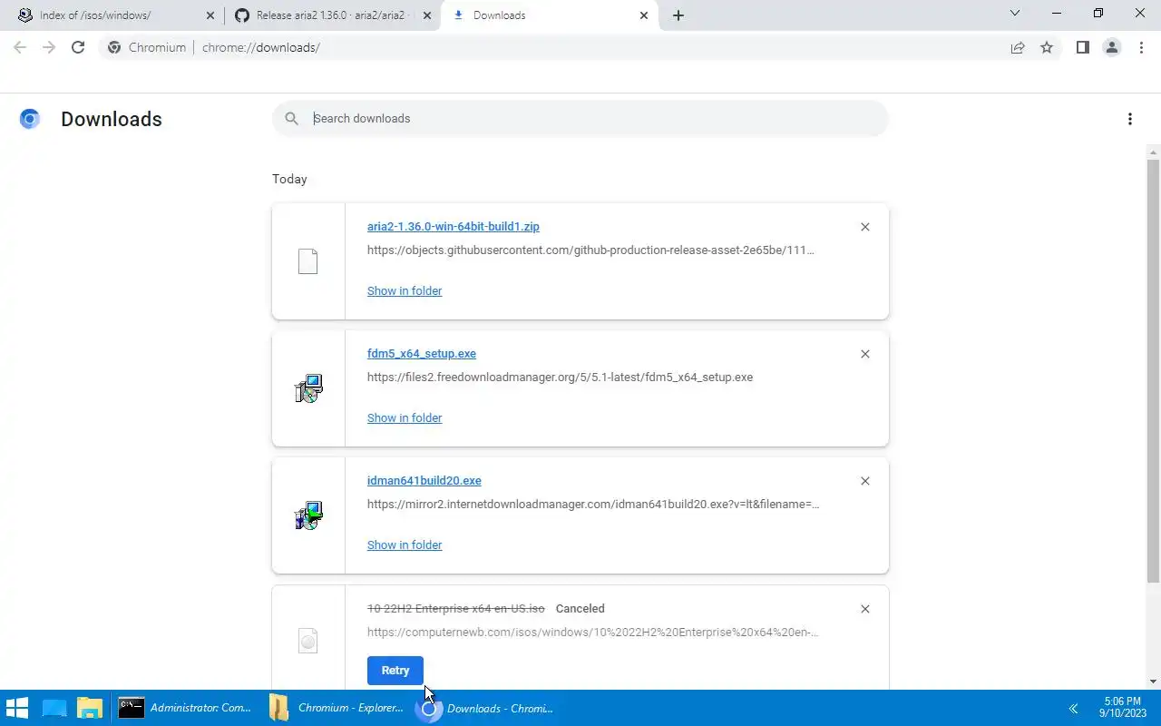Click the scrollbar up arrow
1161x726 pixels.
click(x=1154, y=151)
